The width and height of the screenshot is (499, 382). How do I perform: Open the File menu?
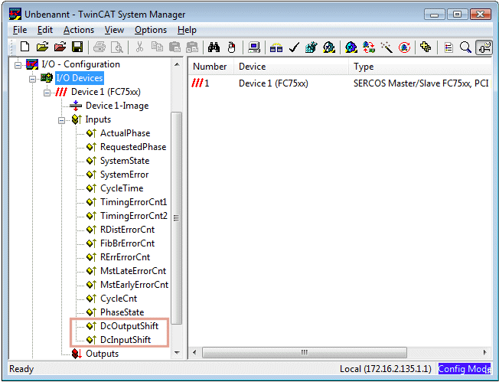click(x=20, y=30)
